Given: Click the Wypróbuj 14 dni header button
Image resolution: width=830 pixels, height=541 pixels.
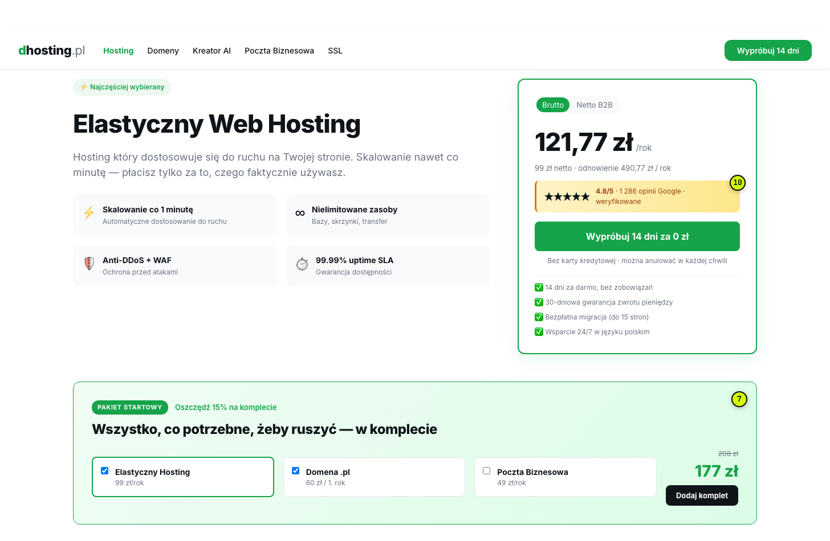Looking at the screenshot, I should [x=768, y=51].
